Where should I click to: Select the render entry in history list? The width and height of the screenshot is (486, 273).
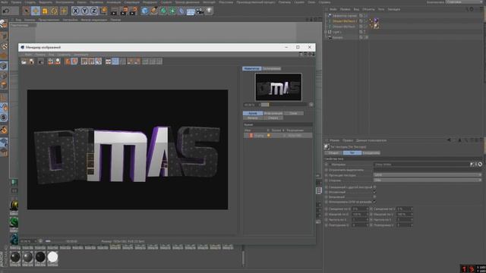(x=278, y=135)
